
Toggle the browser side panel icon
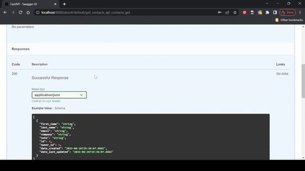coord(275,12)
